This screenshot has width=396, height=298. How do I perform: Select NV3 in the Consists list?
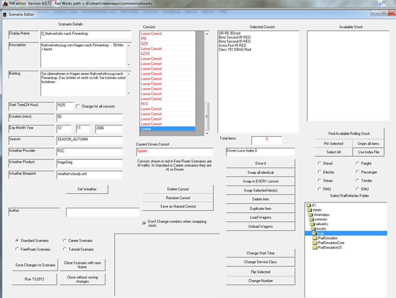click(x=144, y=104)
